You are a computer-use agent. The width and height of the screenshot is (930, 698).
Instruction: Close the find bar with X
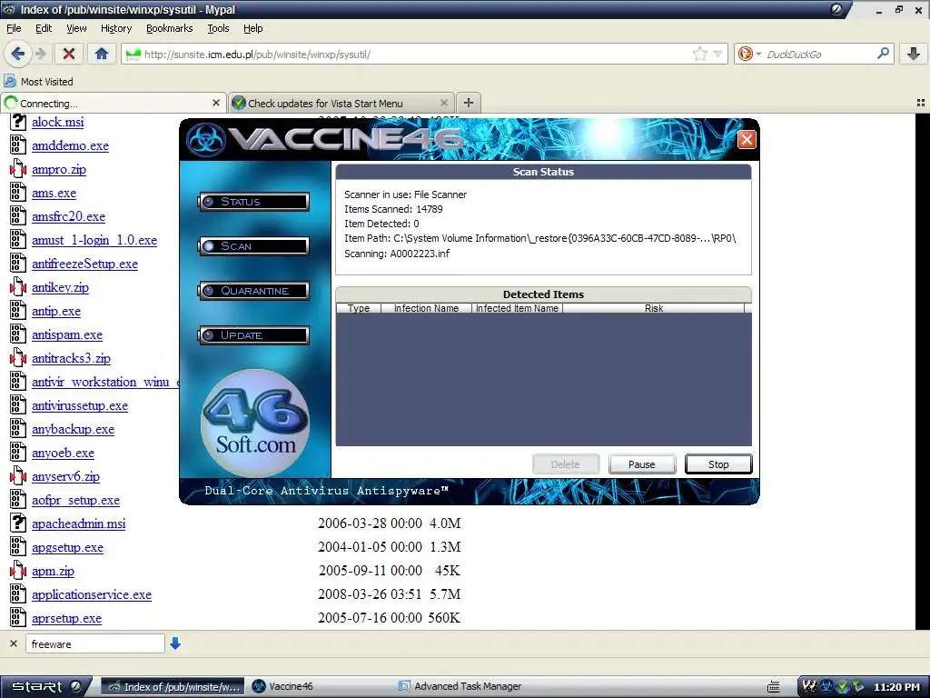pyautogui.click(x=13, y=643)
